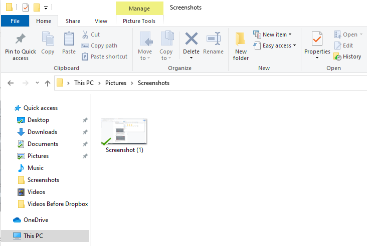This screenshot has width=367, height=246.
Task: Click Pictures in the address breadcrumb
Action: click(116, 83)
